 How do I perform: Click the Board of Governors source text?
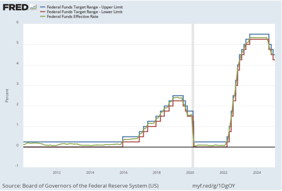(x=80, y=184)
